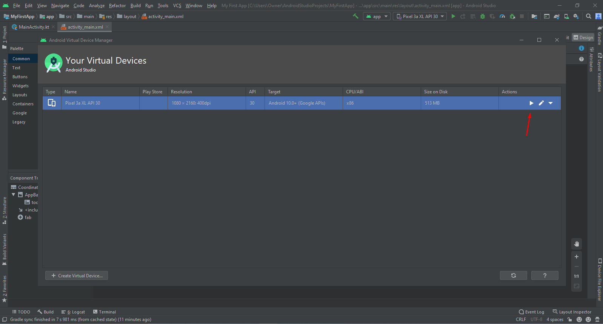Click the device type icon in the row
Screen dimensions: 603x324
[x=52, y=103]
